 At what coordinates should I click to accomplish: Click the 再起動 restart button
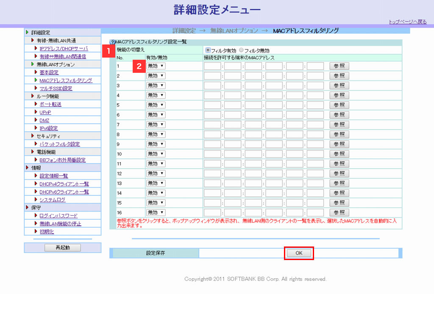tap(63, 248)
